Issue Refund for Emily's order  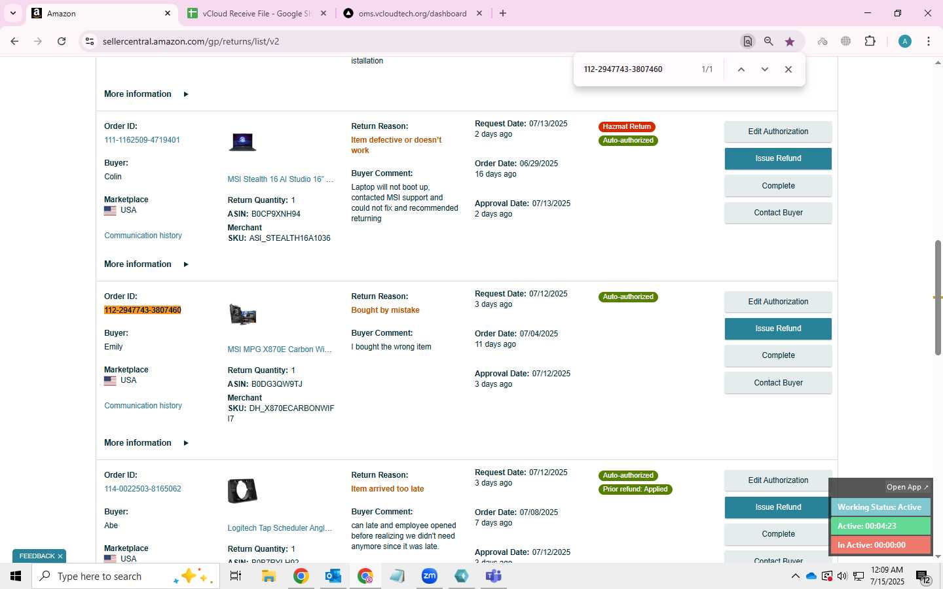click(x=778, y=329)
